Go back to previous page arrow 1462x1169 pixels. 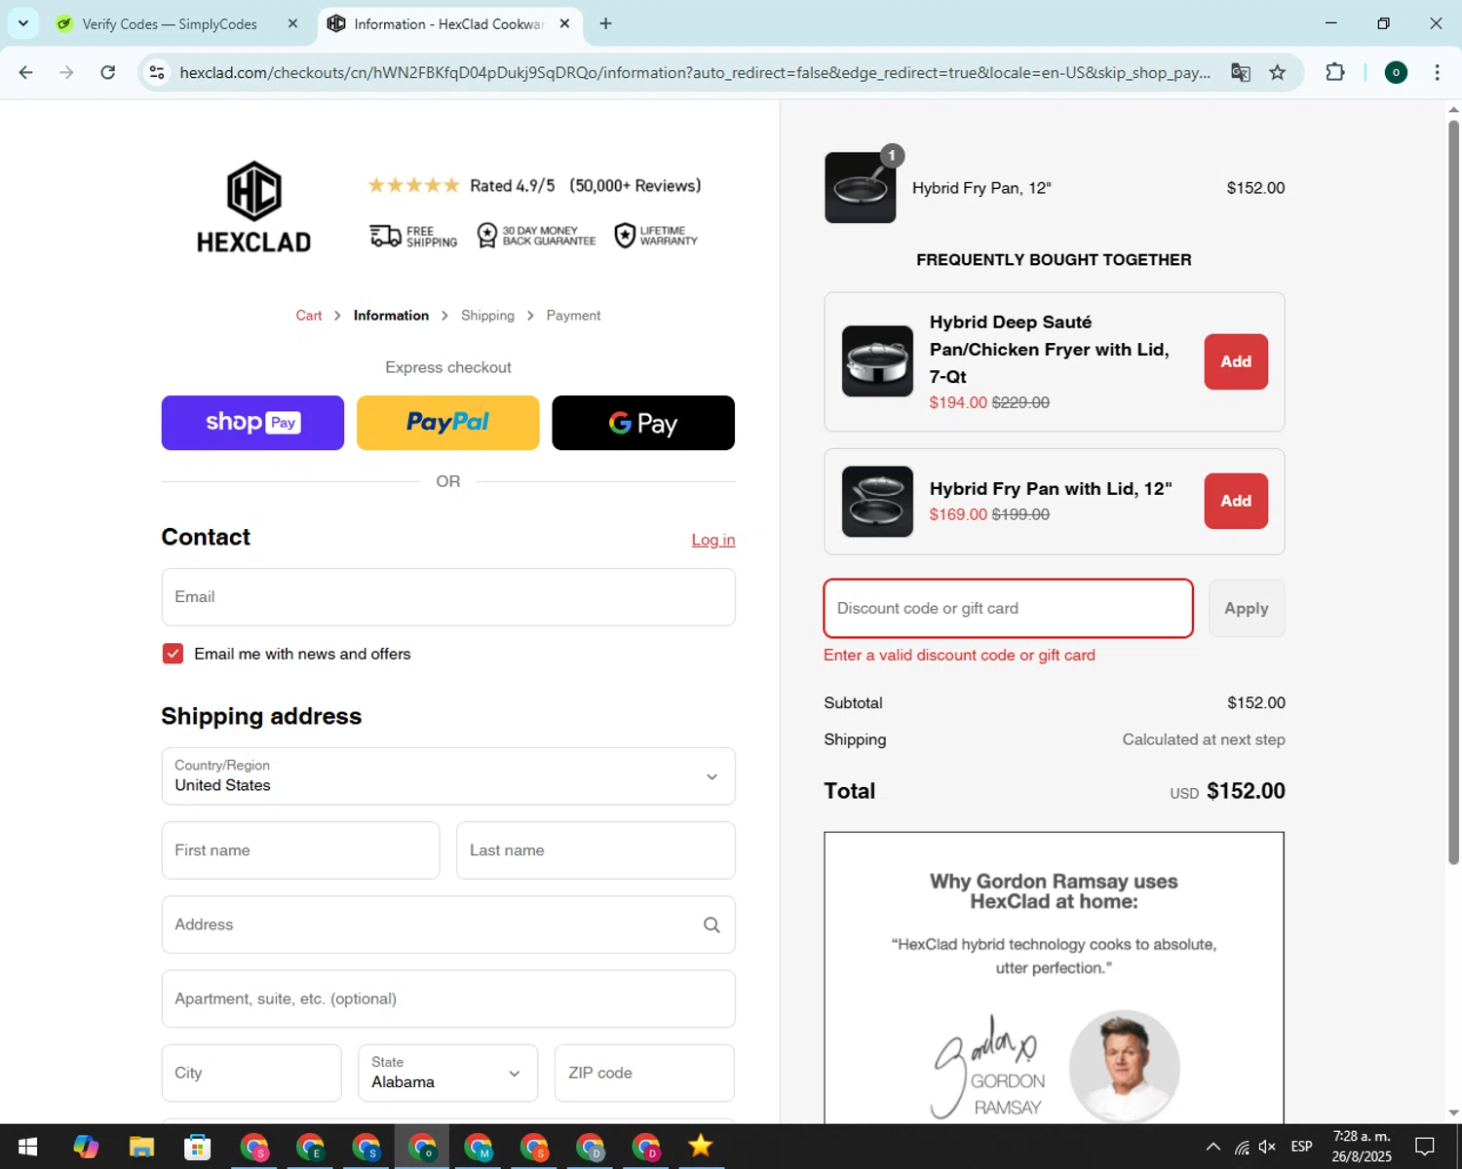(x=26, y=72)
